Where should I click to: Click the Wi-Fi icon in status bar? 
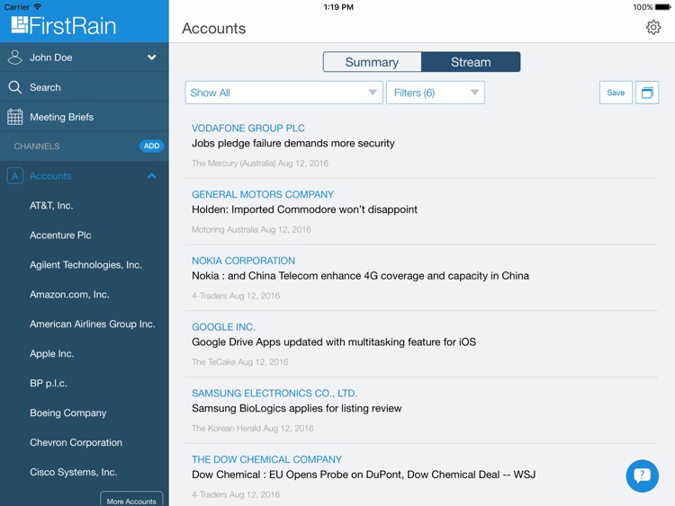tap(38, 6)
